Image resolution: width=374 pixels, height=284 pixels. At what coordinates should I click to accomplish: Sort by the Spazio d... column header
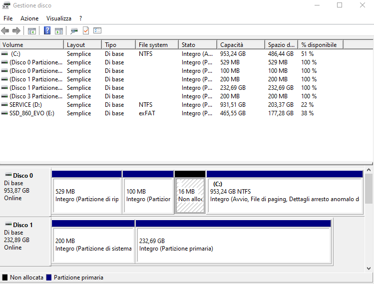coord(282,45)
